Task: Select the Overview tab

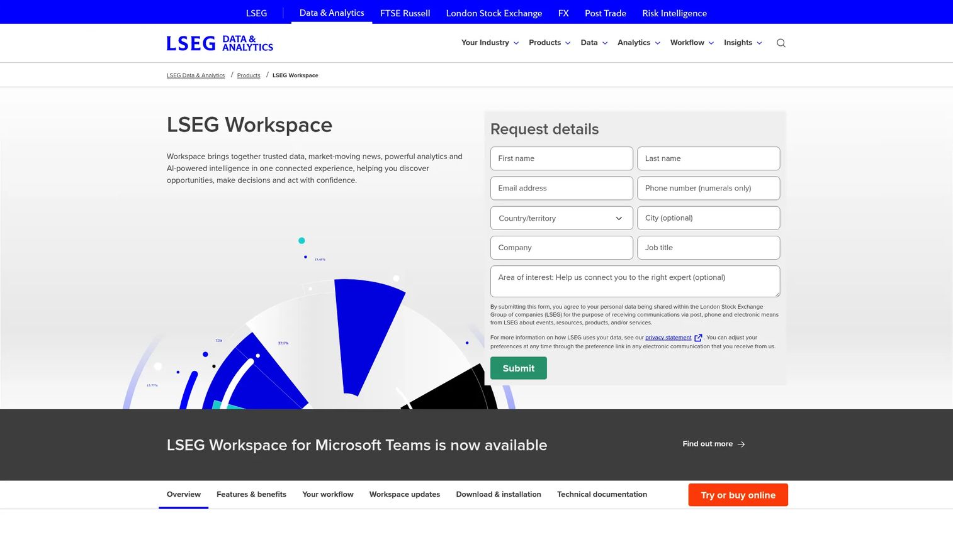Action: (x=184, y=494)
